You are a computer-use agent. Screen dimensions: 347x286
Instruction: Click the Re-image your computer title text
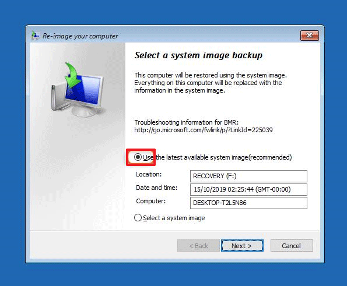point(80,36)
